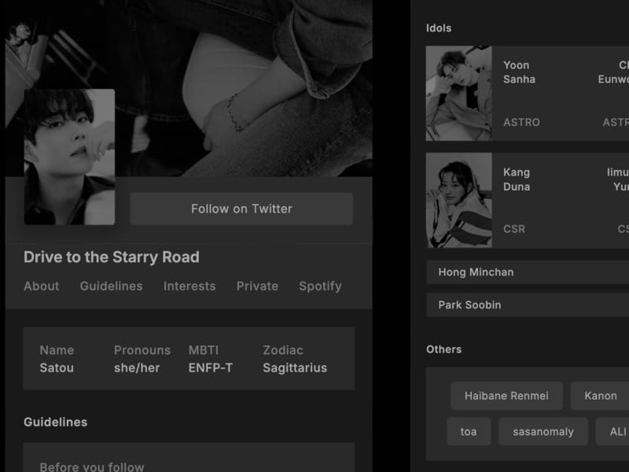Open Yoon Sanha idol photo

click(459, 94)
